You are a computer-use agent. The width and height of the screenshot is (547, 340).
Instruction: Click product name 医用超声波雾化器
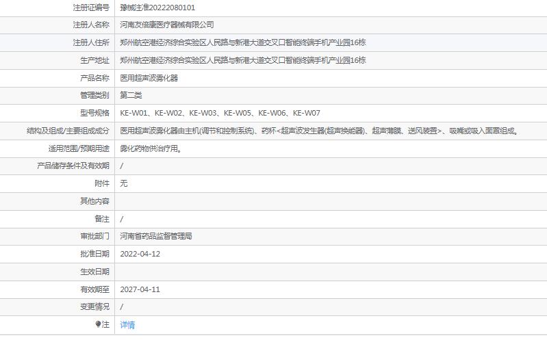click(149, 78)
